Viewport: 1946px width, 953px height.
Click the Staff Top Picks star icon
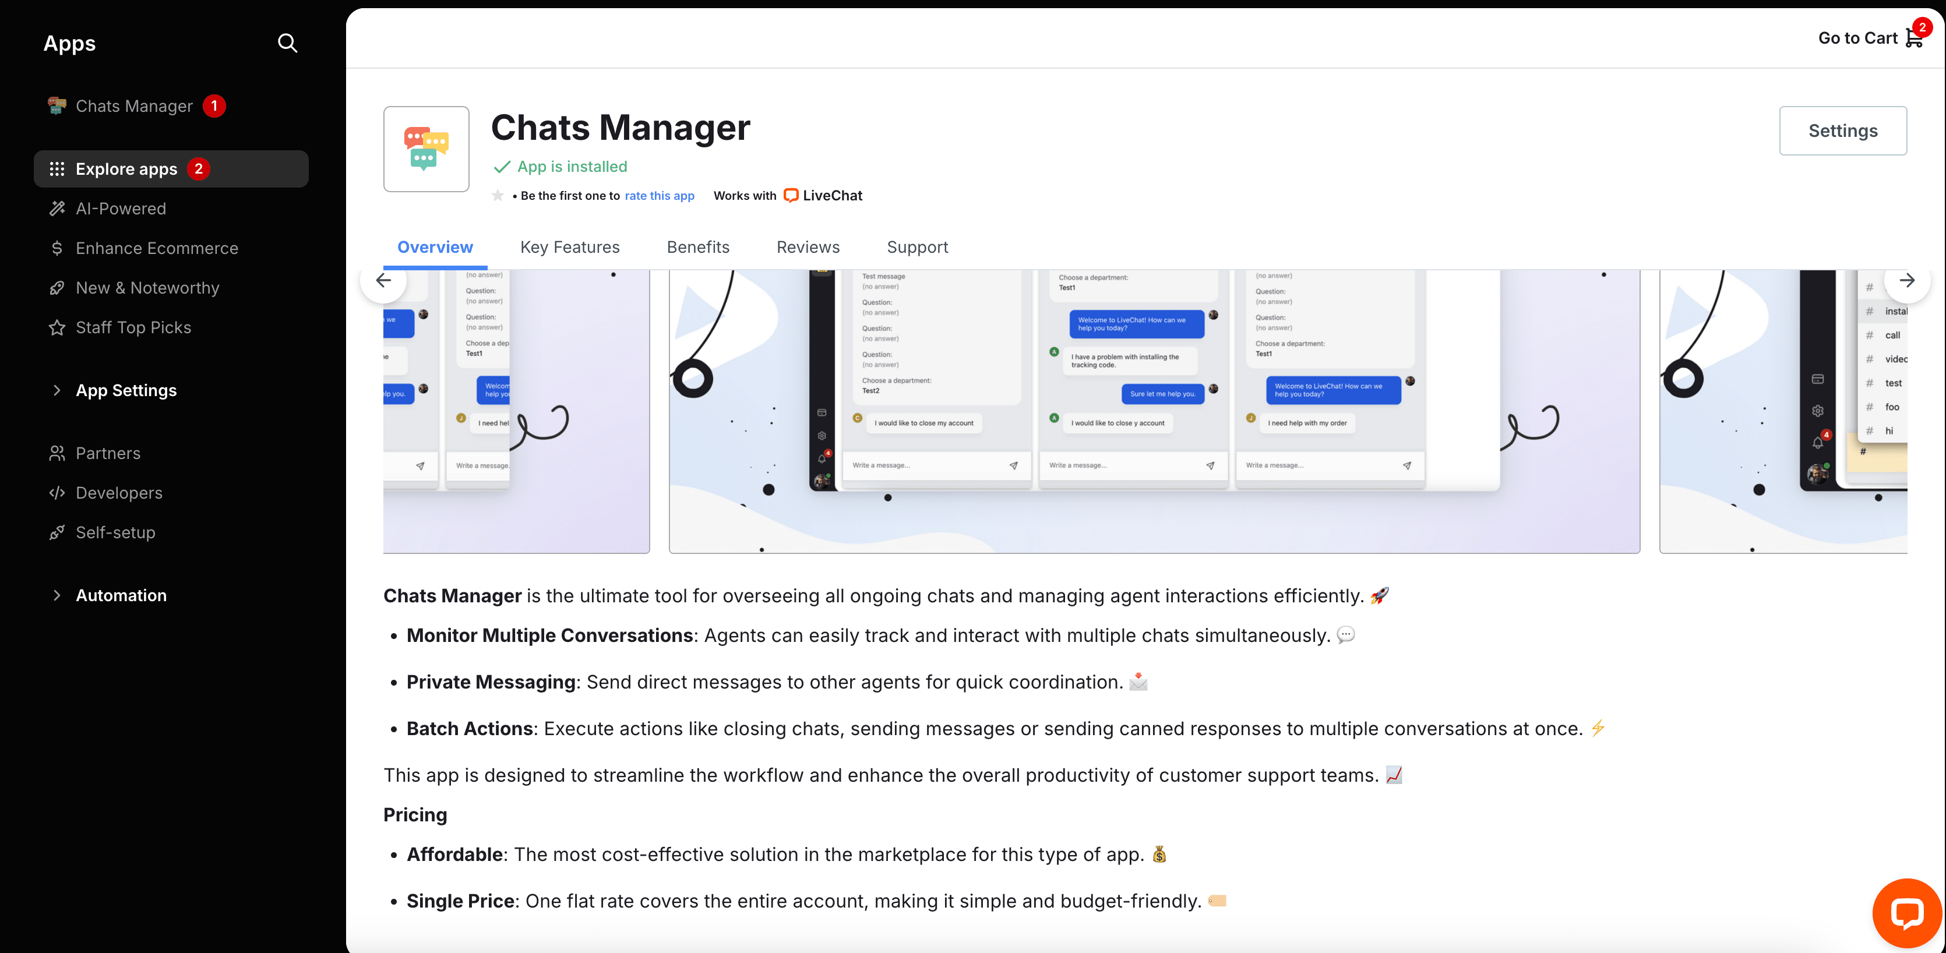[x=57, y=327]
